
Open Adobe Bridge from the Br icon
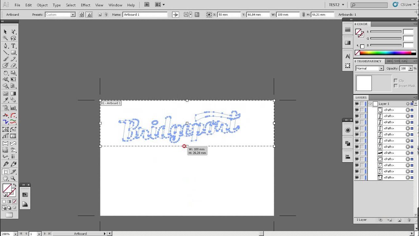tap(147, 5)
